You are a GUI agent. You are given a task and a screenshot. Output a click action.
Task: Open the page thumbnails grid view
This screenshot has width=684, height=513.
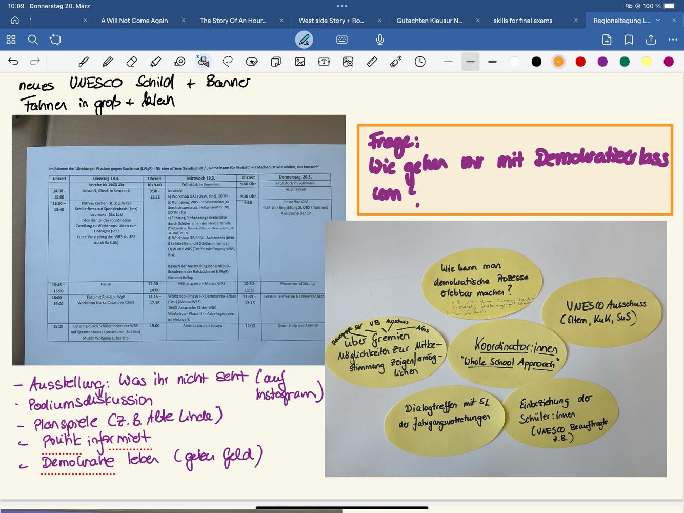[11, 40]
